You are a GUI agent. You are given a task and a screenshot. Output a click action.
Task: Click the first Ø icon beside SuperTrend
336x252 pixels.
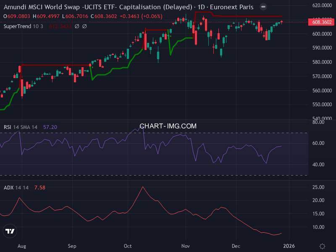[76, 26]
